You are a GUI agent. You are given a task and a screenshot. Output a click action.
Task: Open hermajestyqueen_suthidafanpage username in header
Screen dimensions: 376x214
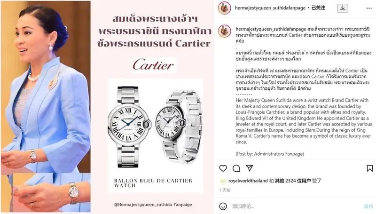click(x=270, y=8)
